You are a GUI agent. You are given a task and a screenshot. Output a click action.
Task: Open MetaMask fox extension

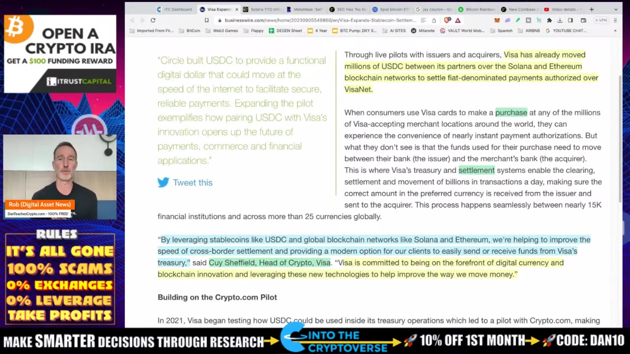click(x=497, y=20)
